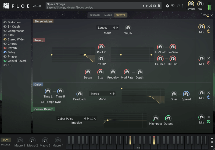Screen dimensions: 215x150
Task: Randomize the Cyber Pulse impulse
Action: (91, 119)
